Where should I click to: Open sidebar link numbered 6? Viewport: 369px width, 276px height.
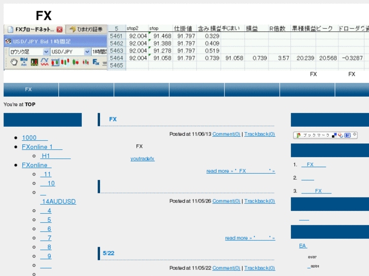pyautogui.click(x=46, y=229)
